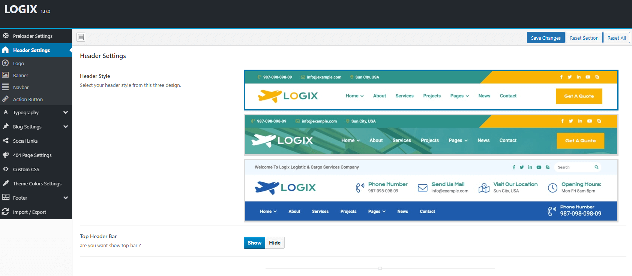Open the 404 Page Settings section
Screen dimensions: 632x276
[x=32, y=155]
